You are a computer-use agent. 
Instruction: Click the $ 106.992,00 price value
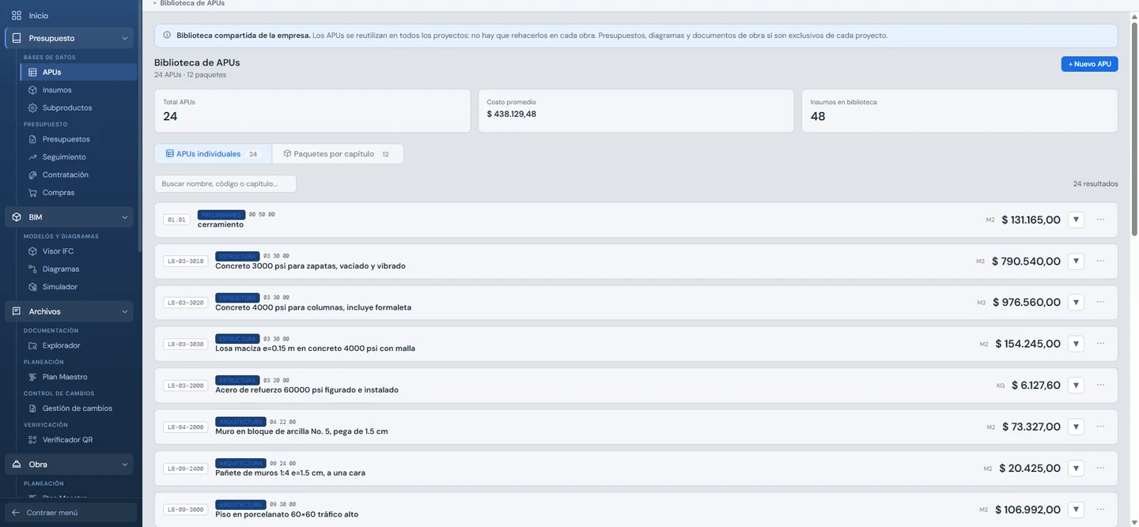point(1027,510)
